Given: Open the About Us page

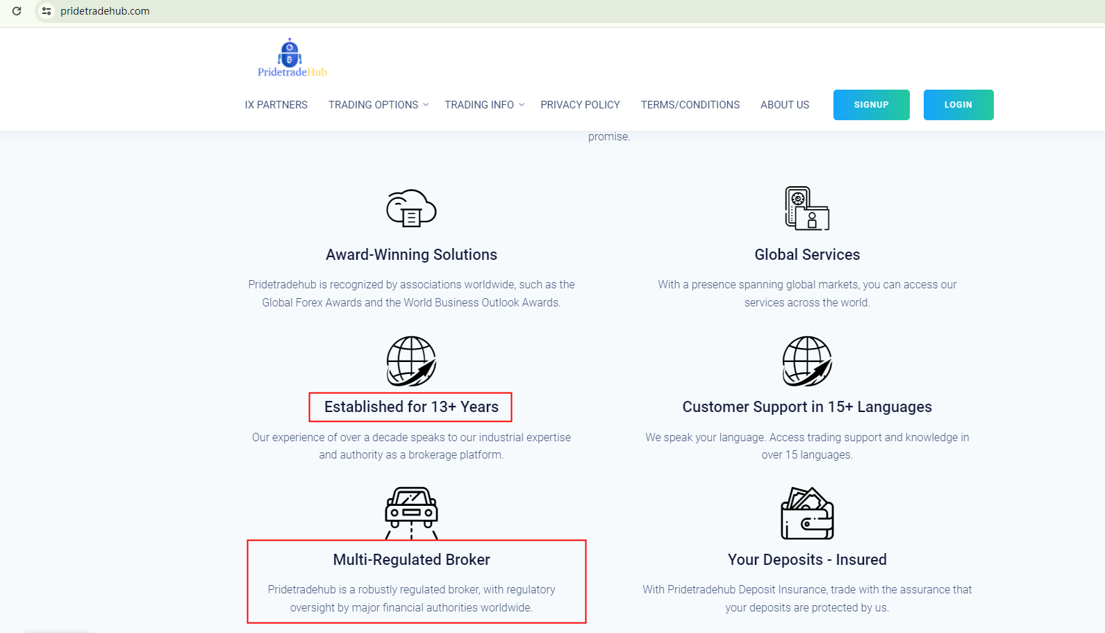Looking at the screenshot, I should tap(785, 105).
